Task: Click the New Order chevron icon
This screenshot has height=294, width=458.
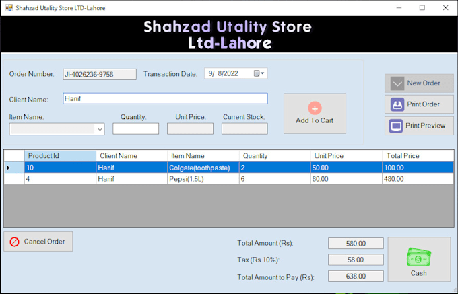Action: click(x=397, y=83)
